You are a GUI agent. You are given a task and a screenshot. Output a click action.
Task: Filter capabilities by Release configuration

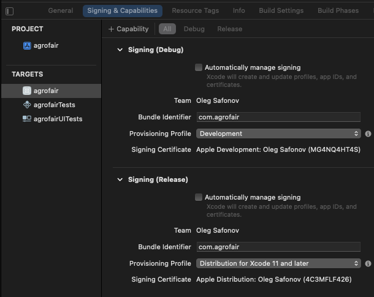pos(230,29)
